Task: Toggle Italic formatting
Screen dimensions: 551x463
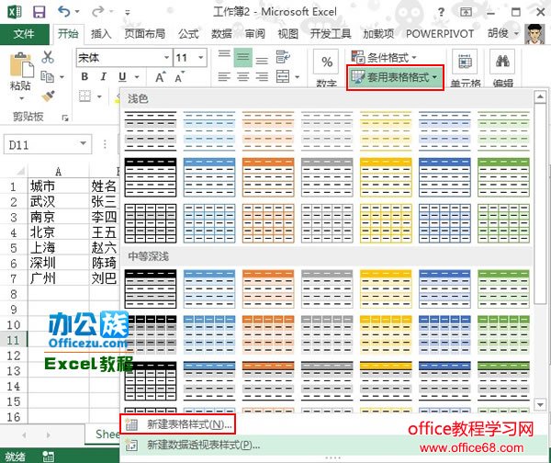Action: [103, 76]
